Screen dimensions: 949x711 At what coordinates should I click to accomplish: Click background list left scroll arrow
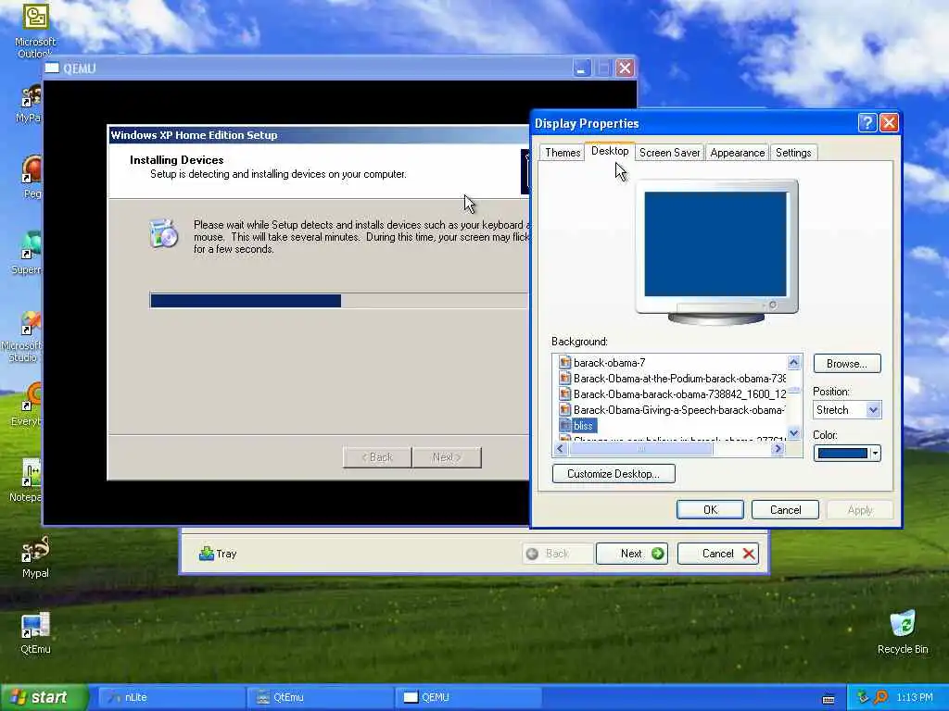(x=560, y=449)
